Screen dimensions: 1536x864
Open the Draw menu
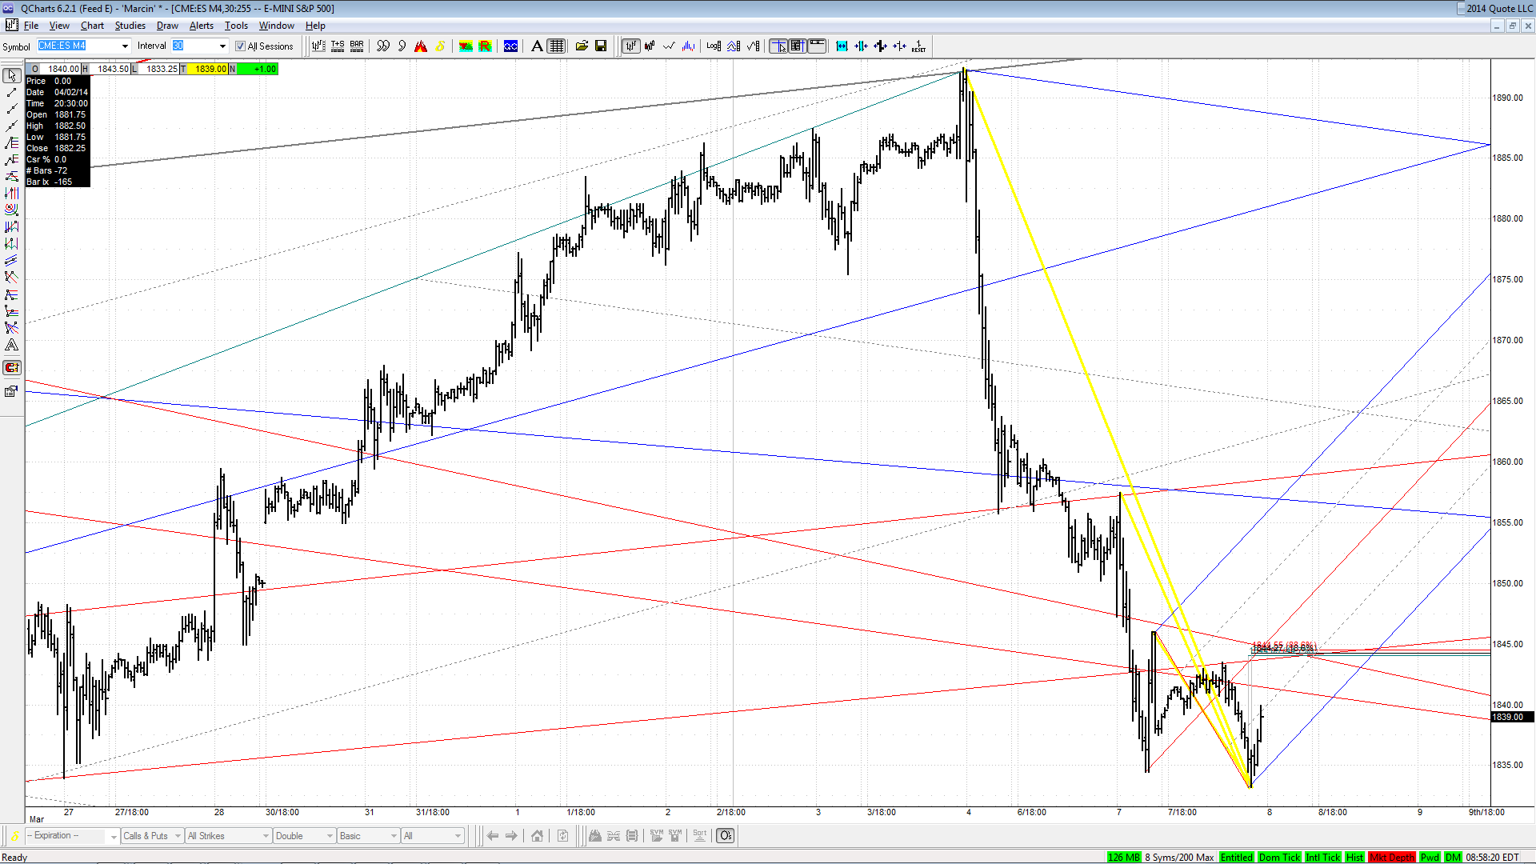167,26
